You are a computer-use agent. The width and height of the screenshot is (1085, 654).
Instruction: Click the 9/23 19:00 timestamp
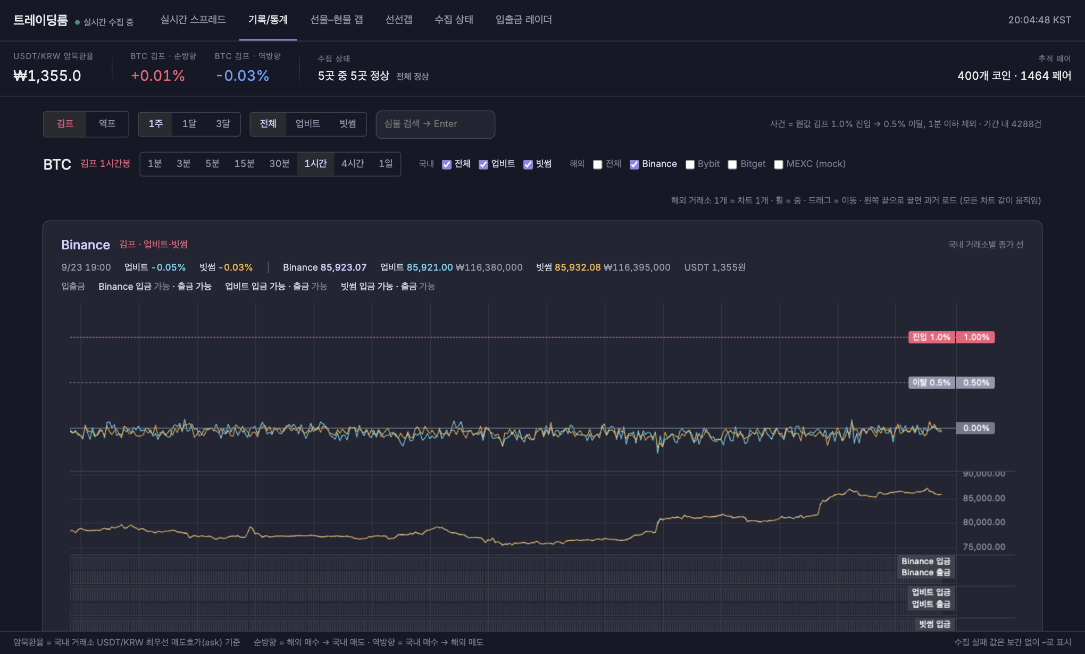tap(86, 267)
